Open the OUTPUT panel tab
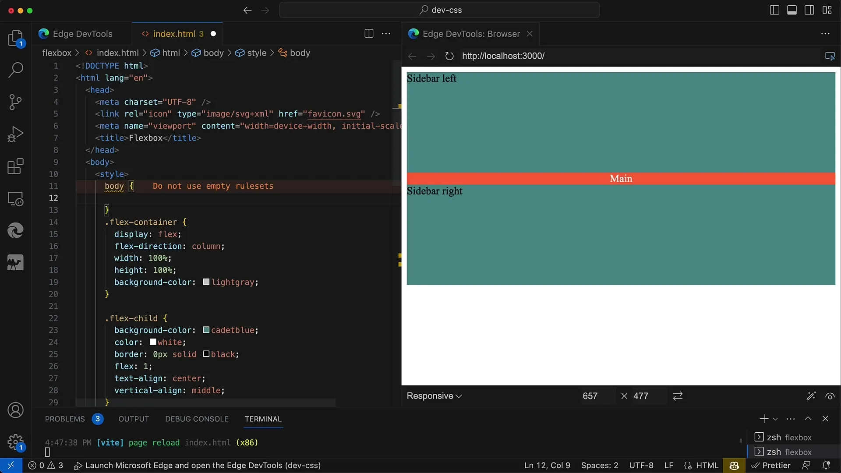This screenshot has height=473, width=841. tap(134, 419)
